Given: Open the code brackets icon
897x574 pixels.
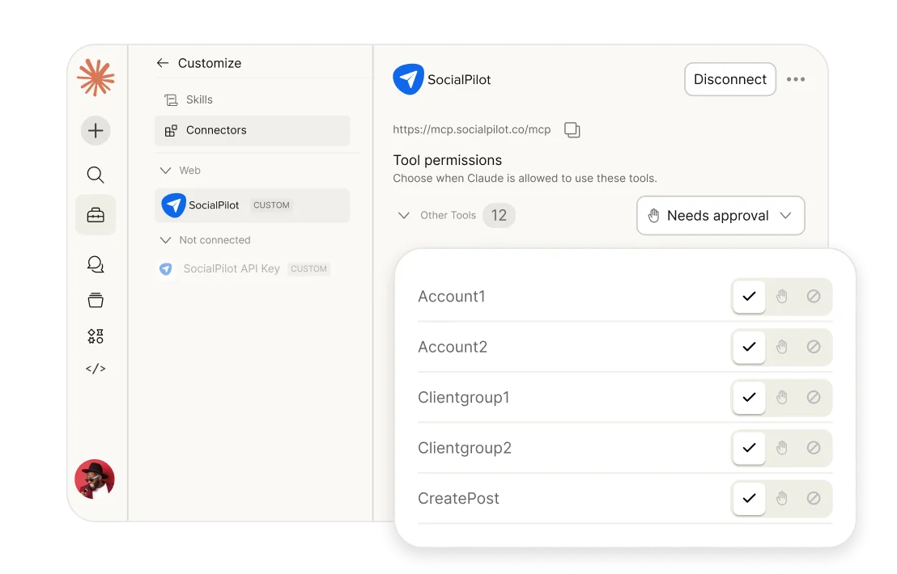Looking at the screenshot, I should 96,369.
